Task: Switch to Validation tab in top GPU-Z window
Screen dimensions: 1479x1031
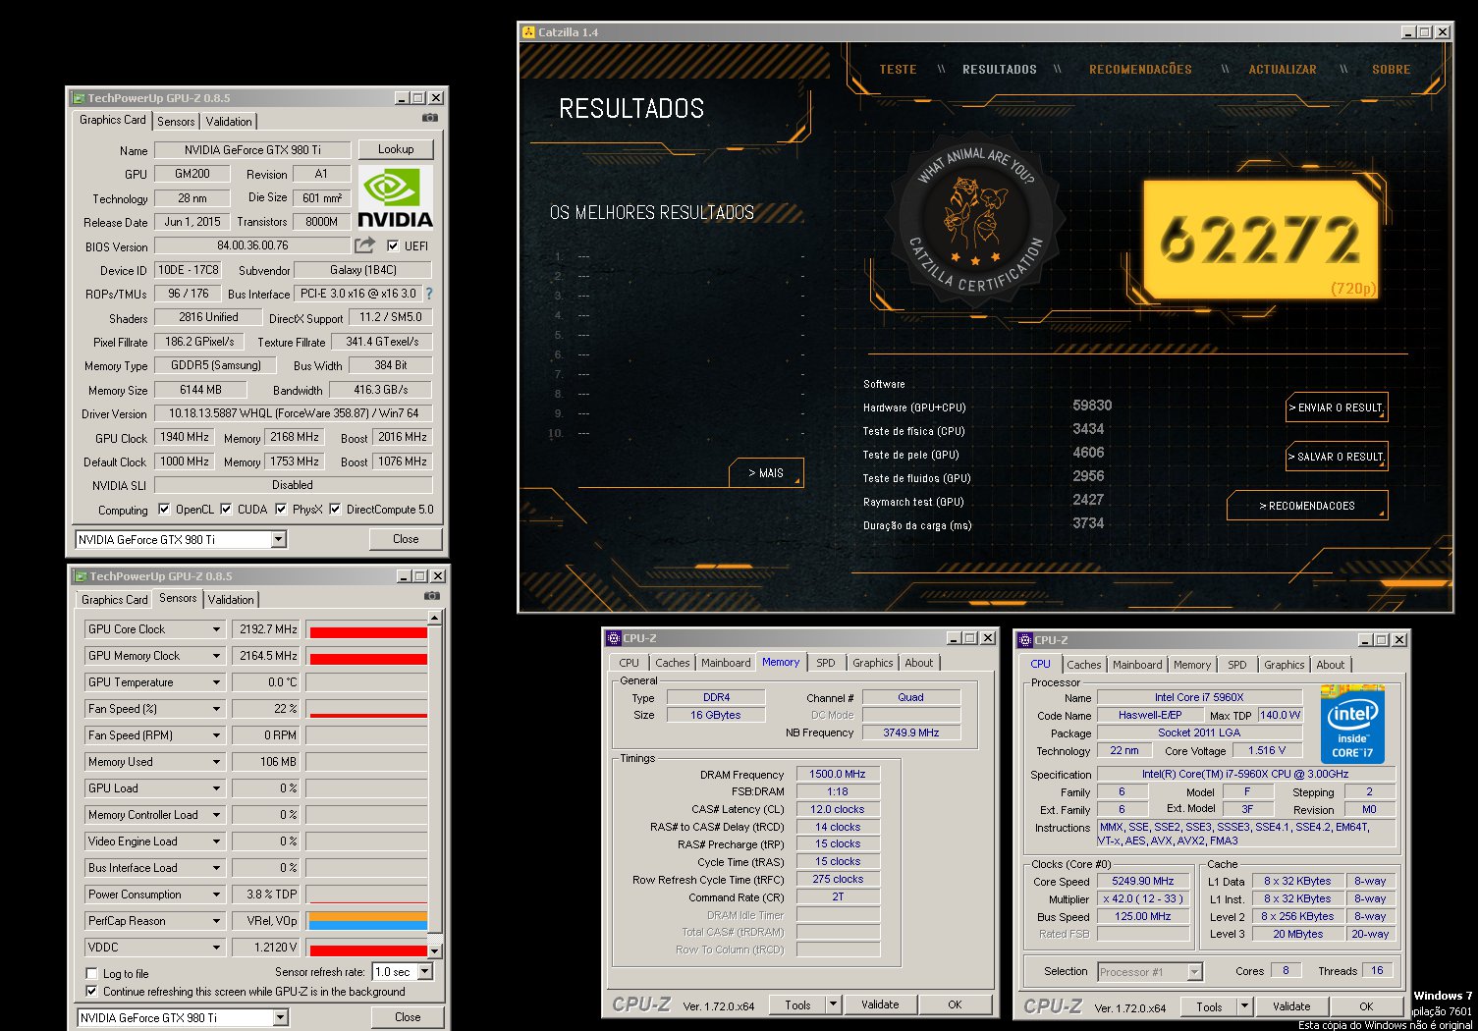Action: pyautogui.click(x=229, y=122)
